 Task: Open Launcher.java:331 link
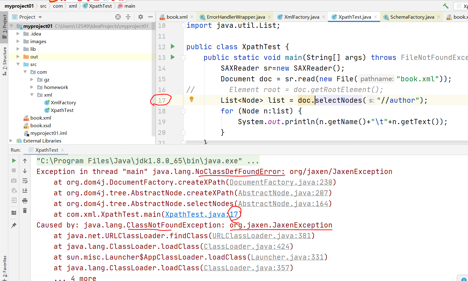tap(287, 257)
